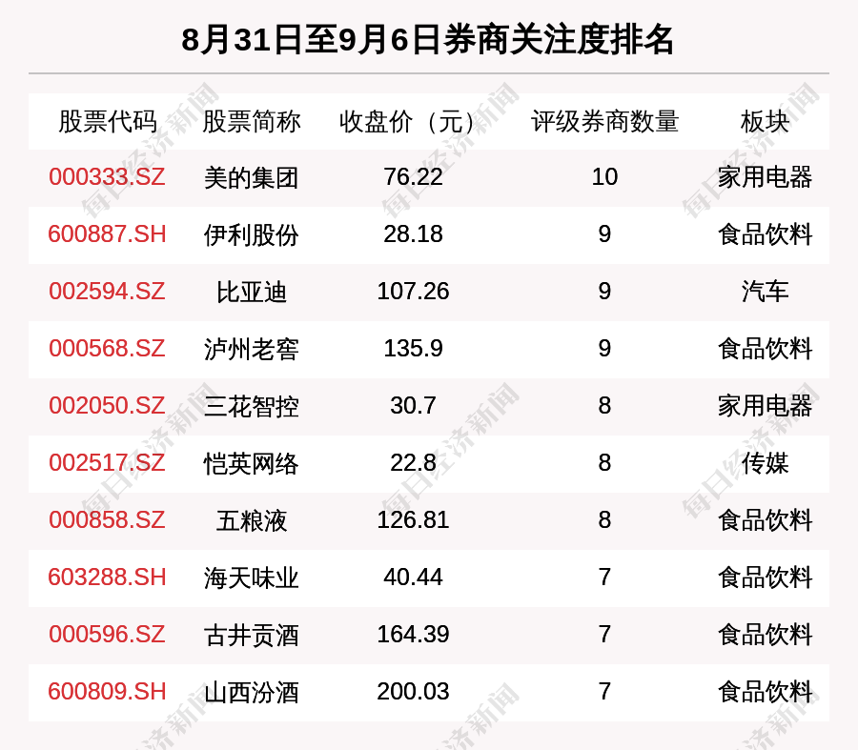Click stock name 比亚迪
The image size is (858, 750).
(251, 293)
